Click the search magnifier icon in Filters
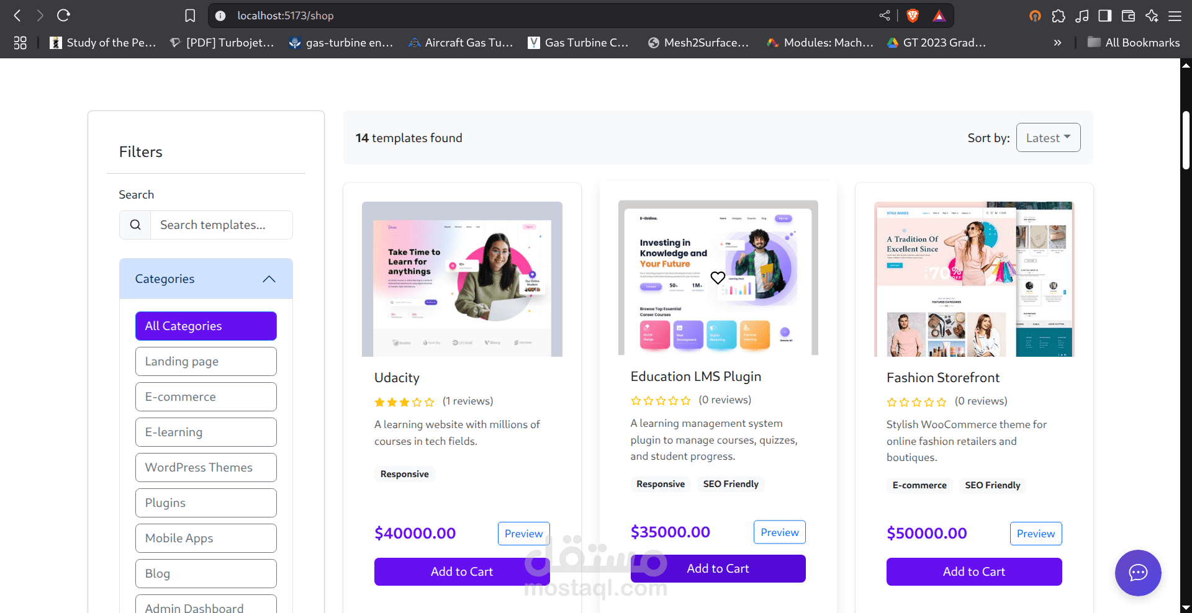Screen dimensions: 1192x613 pos(135,225)
